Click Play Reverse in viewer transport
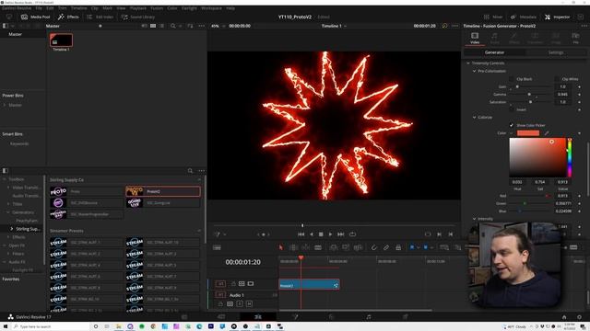This screenshot has height=331, width=590. pos(312,234)
